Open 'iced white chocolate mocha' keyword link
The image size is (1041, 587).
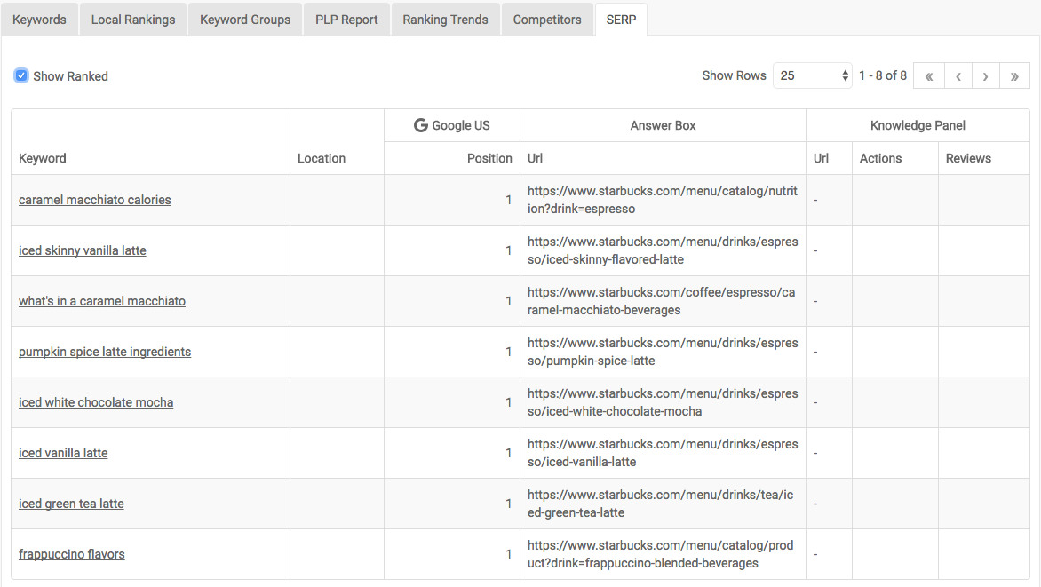click(96, 402)
